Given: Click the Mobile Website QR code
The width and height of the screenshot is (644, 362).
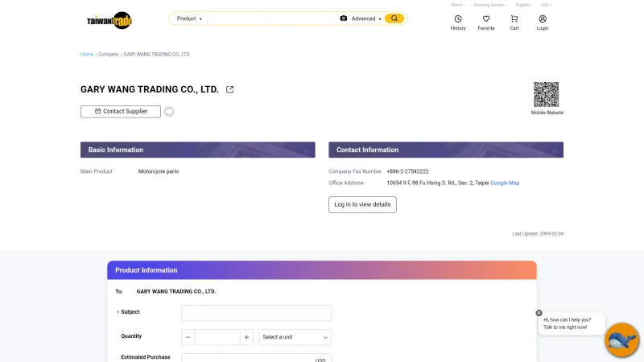Looking at the screenshot, I should tap(547, 94).
